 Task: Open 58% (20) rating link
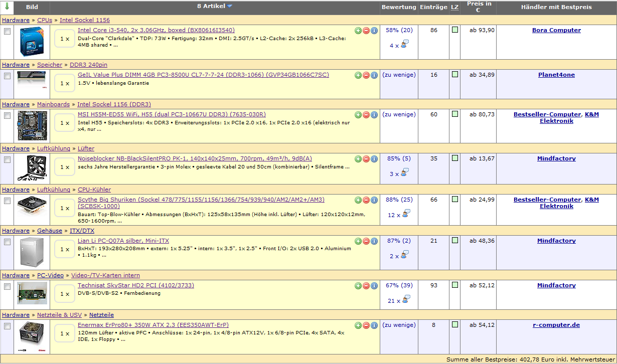[x=399, y=30]
